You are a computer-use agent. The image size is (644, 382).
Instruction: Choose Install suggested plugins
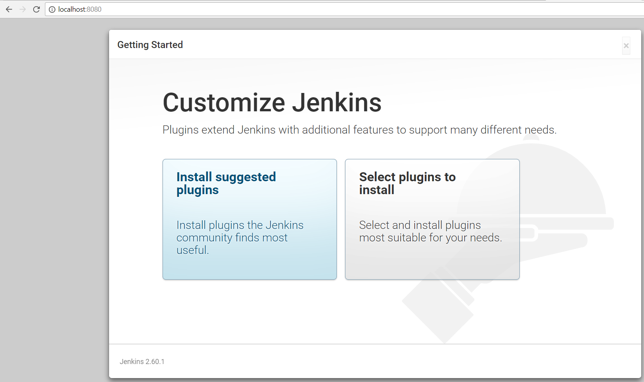(250, 219)
